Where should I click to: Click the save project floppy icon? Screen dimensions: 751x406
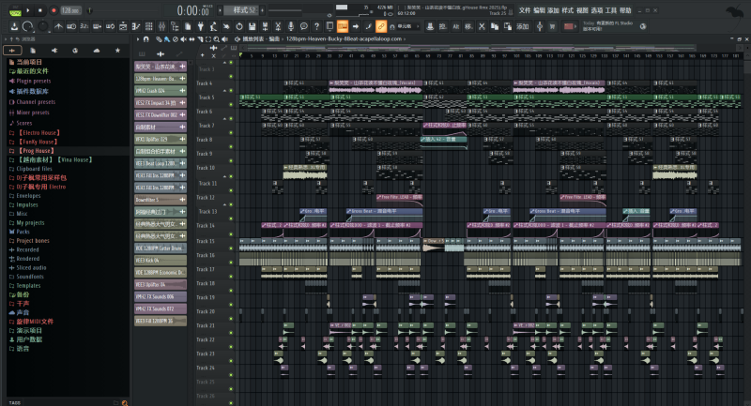coord(252,27)
